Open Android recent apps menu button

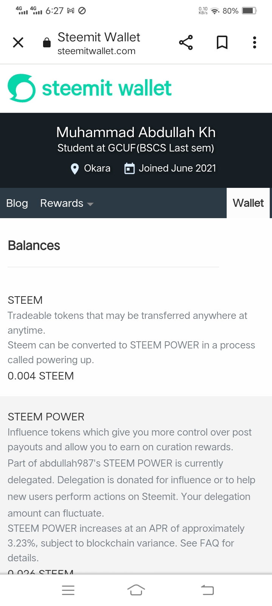pyautogui.click(x=68, y=590)
